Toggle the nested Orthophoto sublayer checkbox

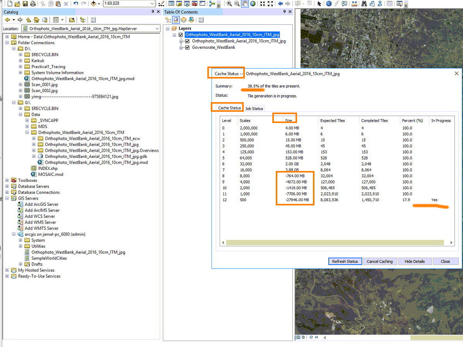(188, 41)
